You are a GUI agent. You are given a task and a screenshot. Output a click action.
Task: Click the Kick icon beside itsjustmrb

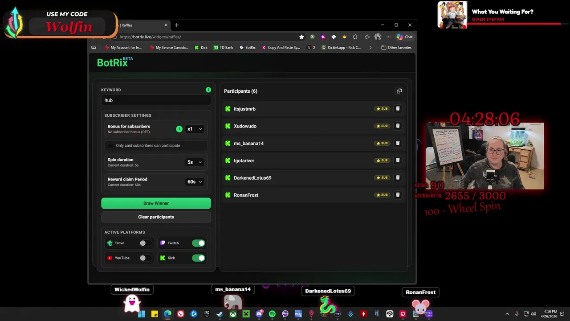click(x=228, y=109)
